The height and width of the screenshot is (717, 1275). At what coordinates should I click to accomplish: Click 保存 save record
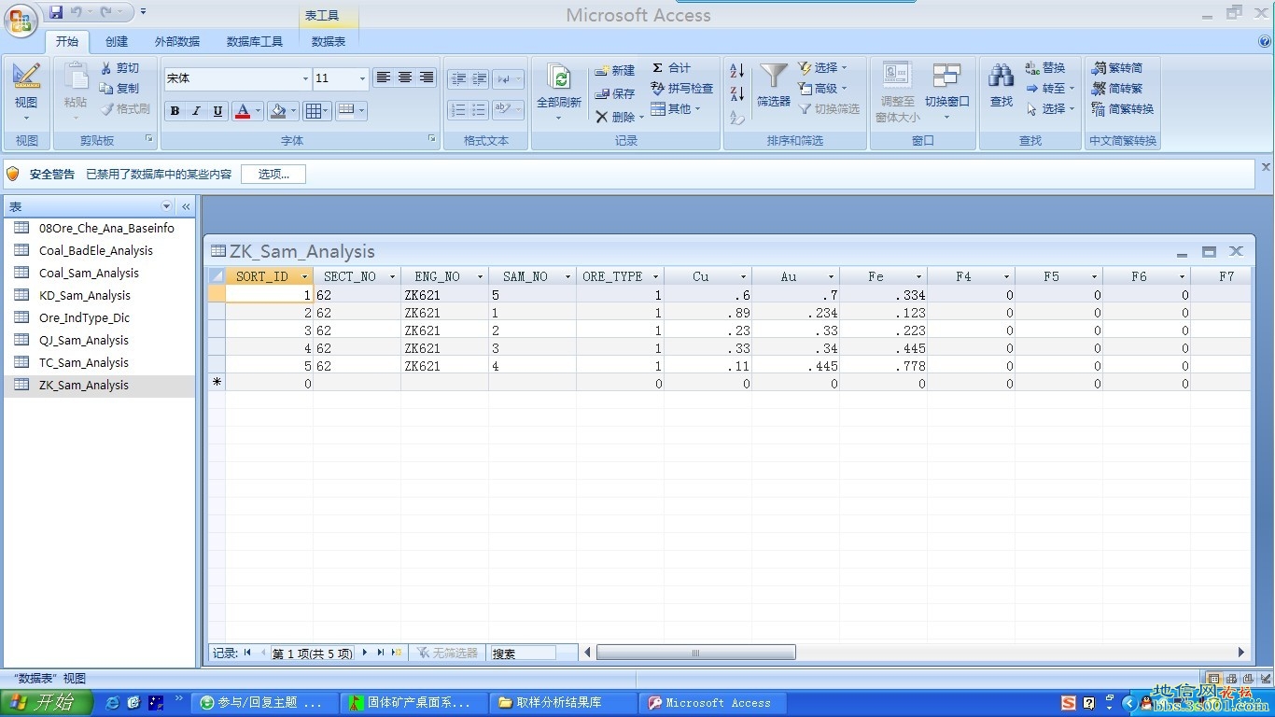(615, 93)
